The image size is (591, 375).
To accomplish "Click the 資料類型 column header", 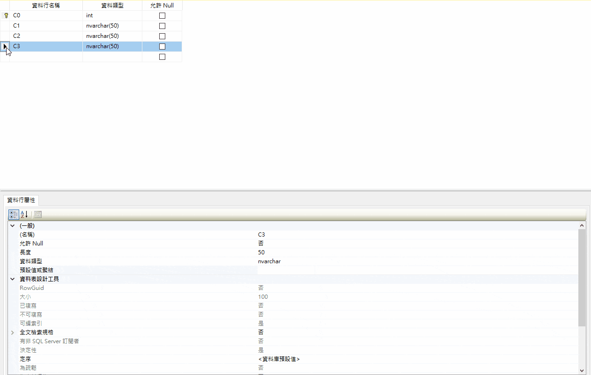I will [x=112, y=6].
